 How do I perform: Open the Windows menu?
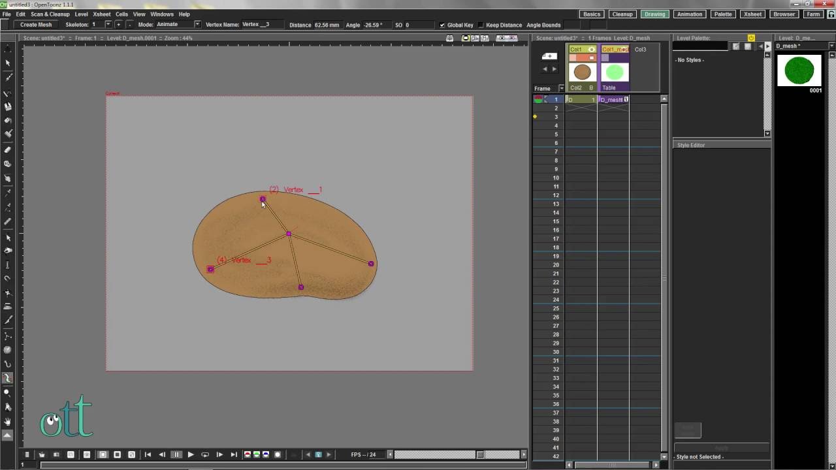click(x=162, y=14)
